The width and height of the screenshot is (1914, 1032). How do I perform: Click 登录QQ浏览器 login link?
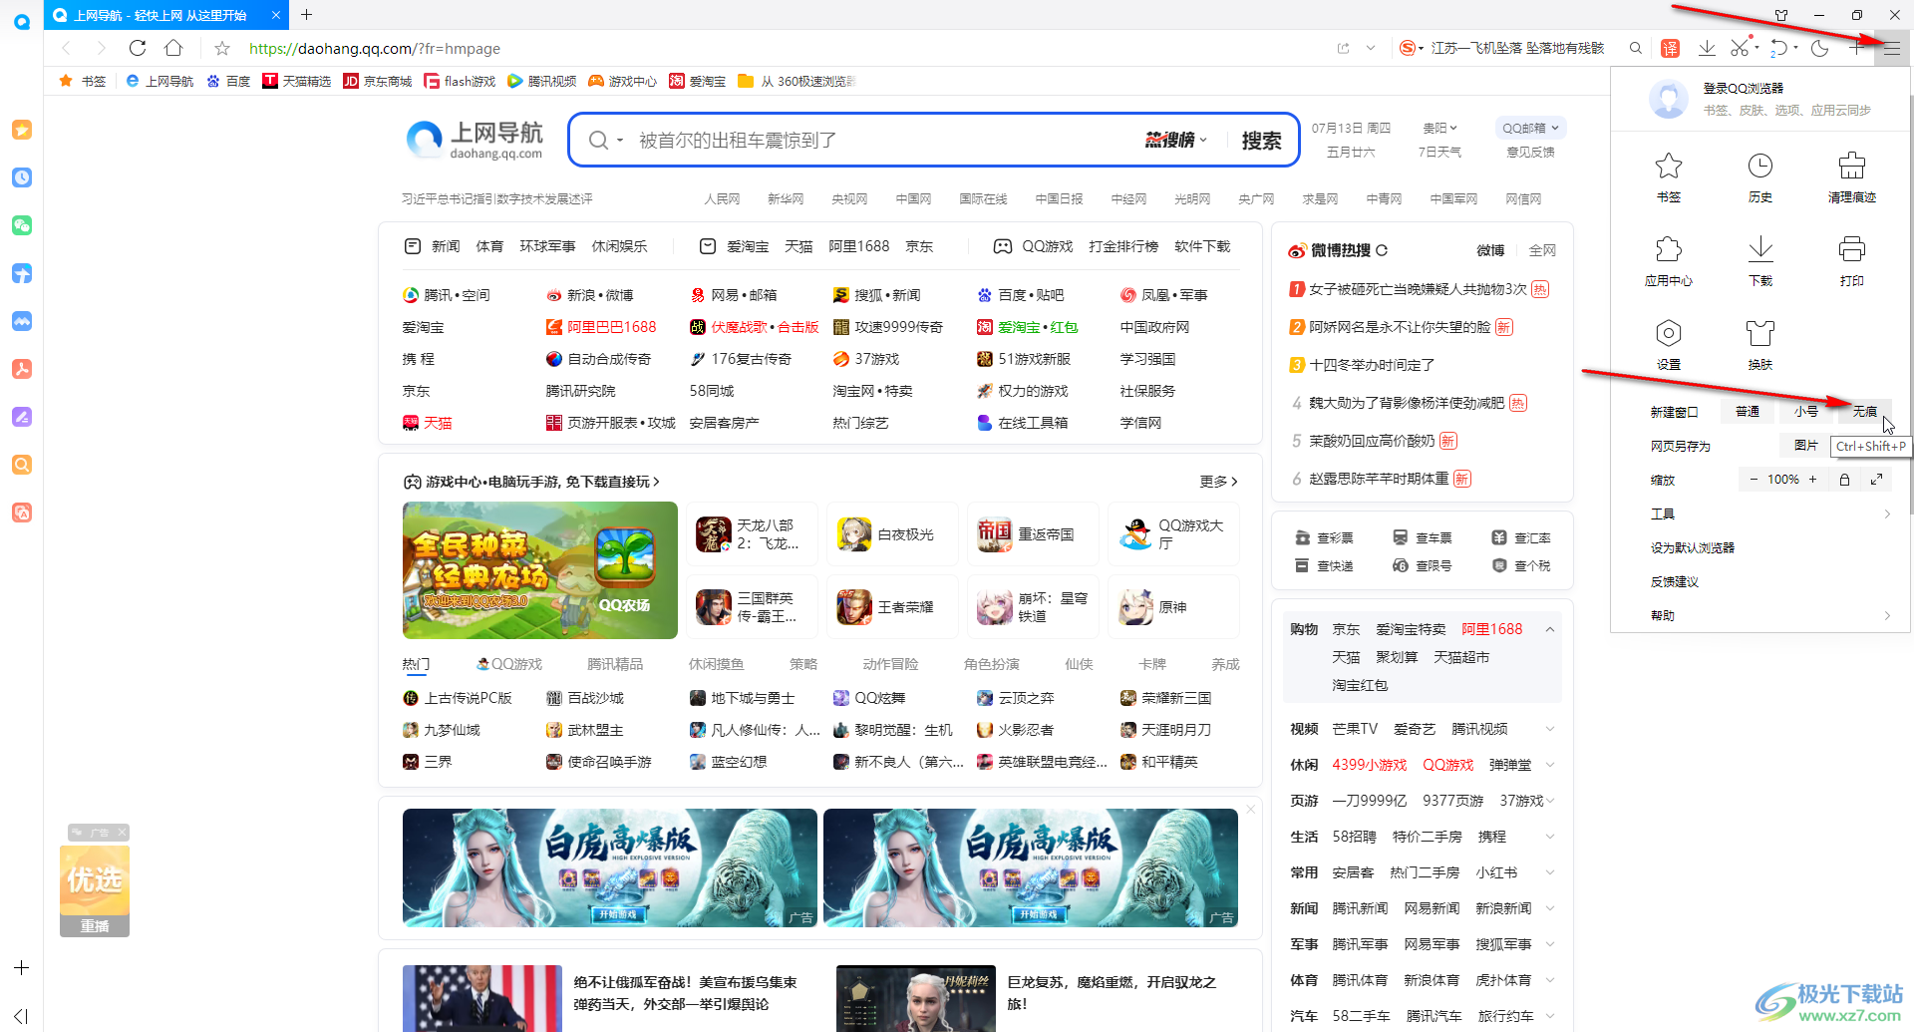pyautogui.click(x=1743, y=89)
